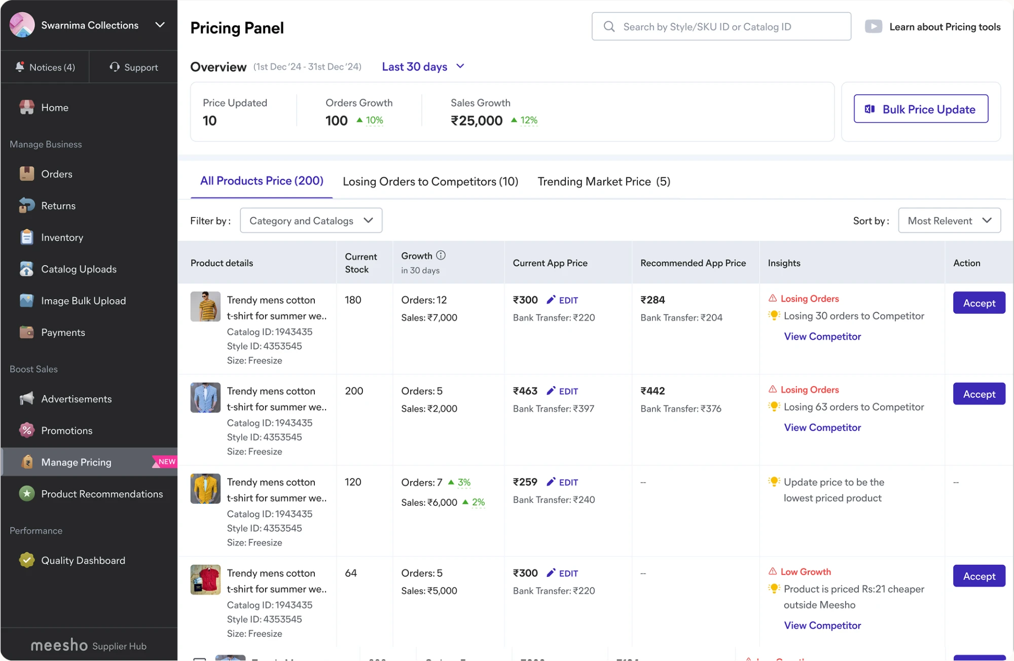This screenshot has height=661, width=1014.
Task: Open the Quality Dashboard checkmark icon
Action: coord(27,560)
